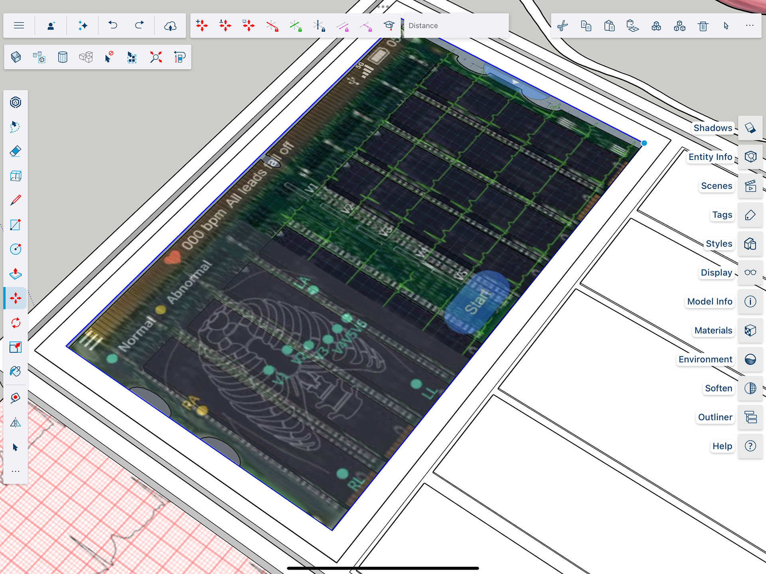The height and width of the screenshot is (574, 766).
Task: Open the Outliner panel
Action: [x=750, y=417]
